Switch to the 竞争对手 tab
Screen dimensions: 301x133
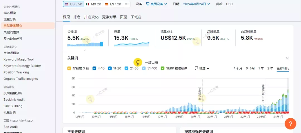(109, 17)
